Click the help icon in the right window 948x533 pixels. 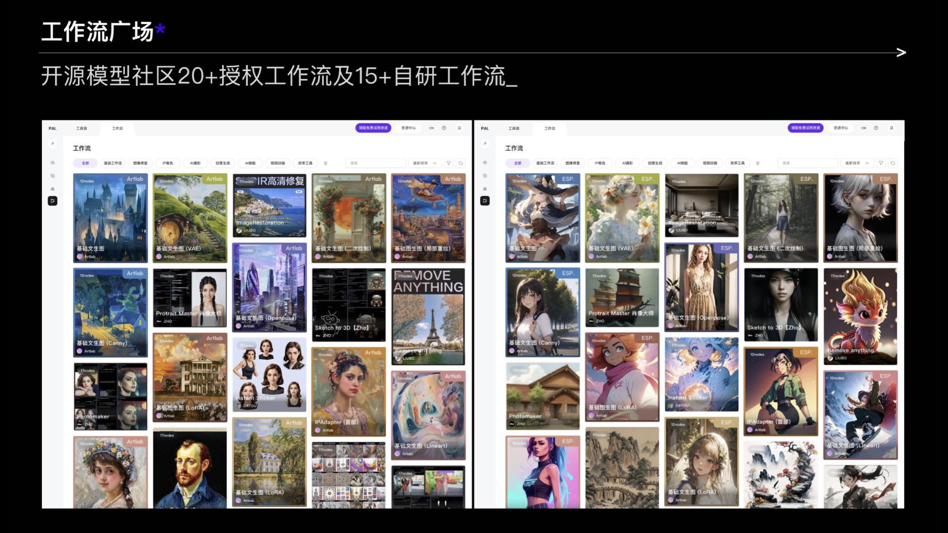point(876,128)
